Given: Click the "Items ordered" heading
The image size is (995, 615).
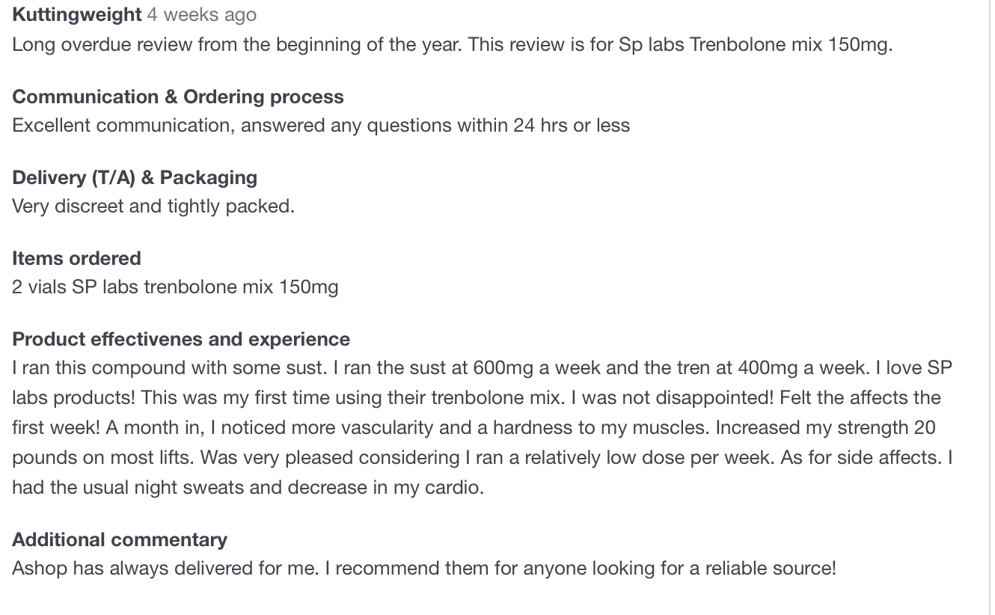Looking at the screenshot, I should coord(76,258).
